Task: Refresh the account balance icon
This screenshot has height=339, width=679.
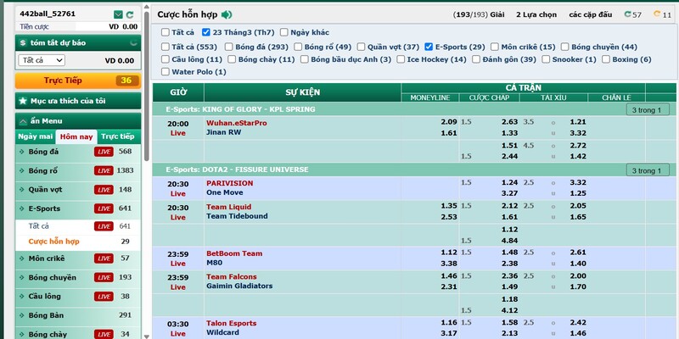Action: pos(130,14)
